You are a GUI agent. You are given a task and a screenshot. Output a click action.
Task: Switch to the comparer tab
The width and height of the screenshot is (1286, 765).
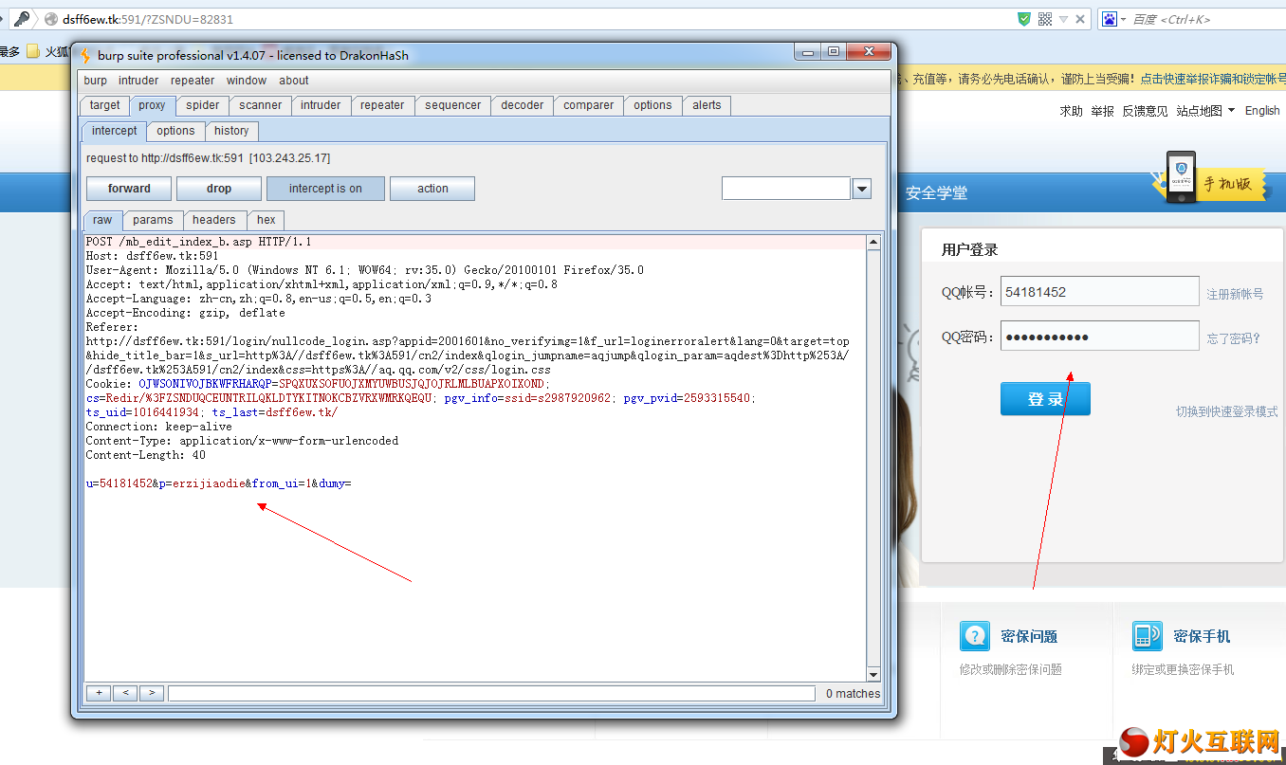[588, 105]
